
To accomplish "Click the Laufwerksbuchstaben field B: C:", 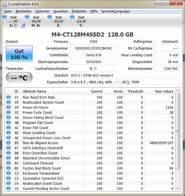I will 93,69.
